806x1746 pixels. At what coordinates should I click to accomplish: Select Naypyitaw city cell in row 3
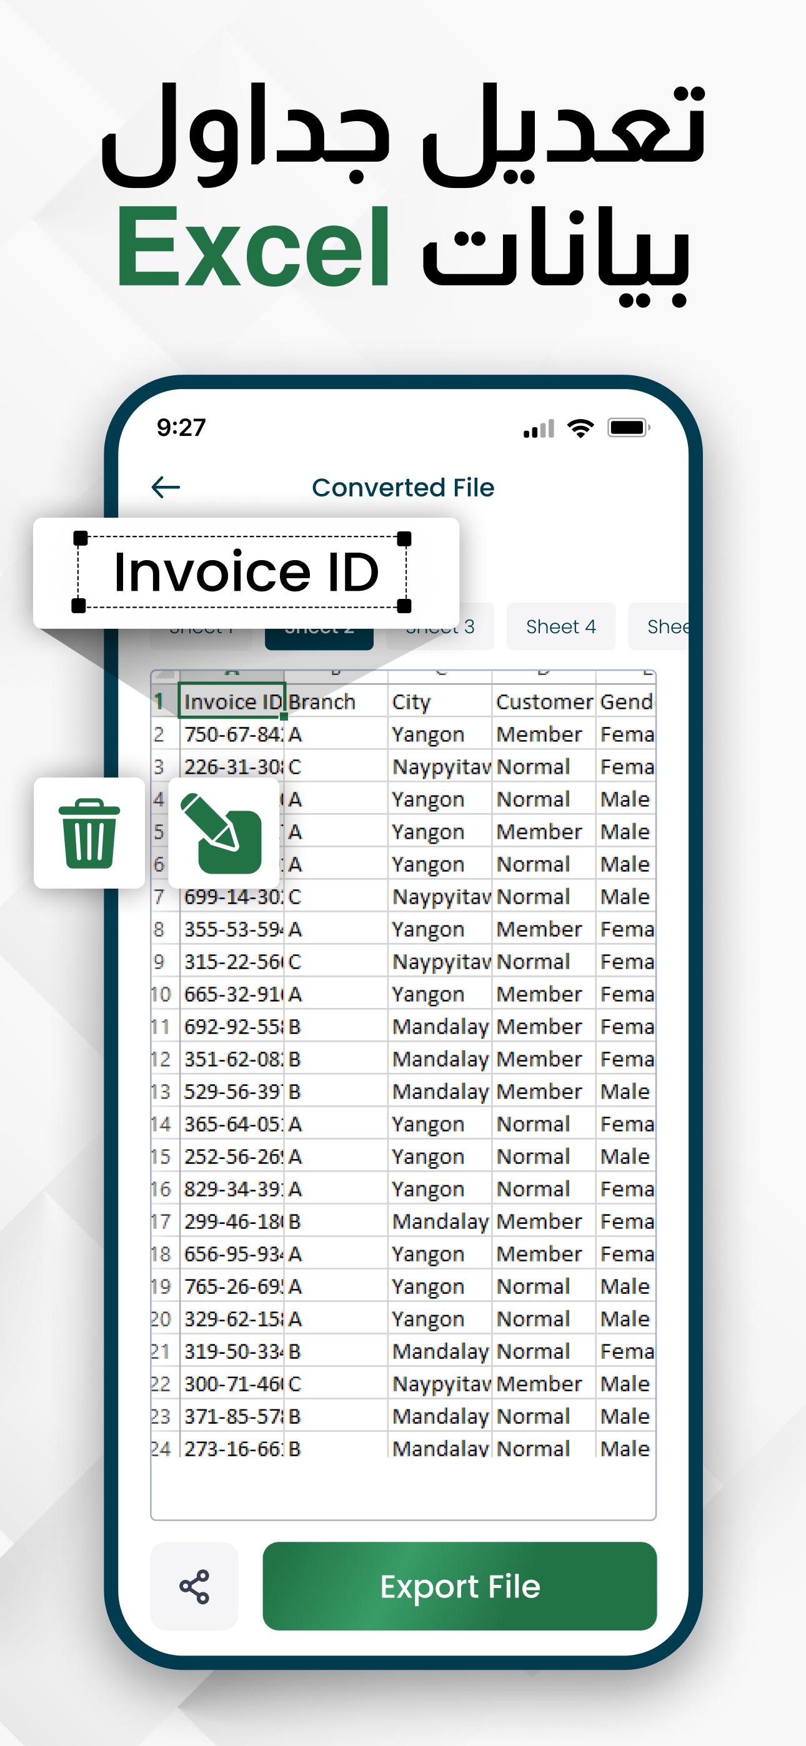pyautogui.click(x=440, y=766)
